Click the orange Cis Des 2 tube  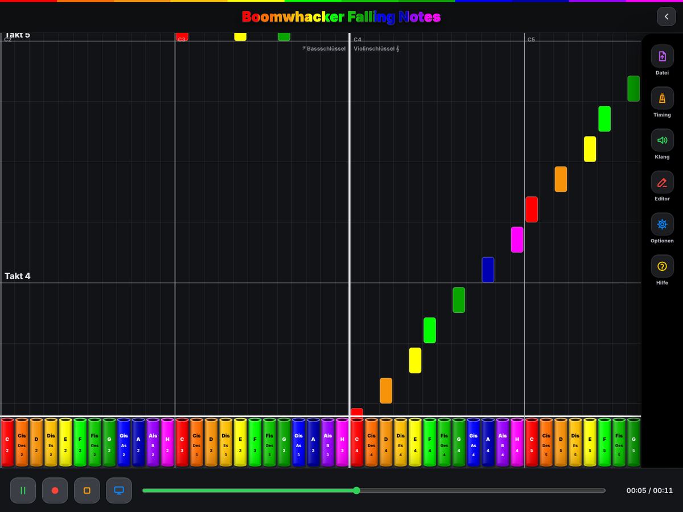click(x=22, y=443)
